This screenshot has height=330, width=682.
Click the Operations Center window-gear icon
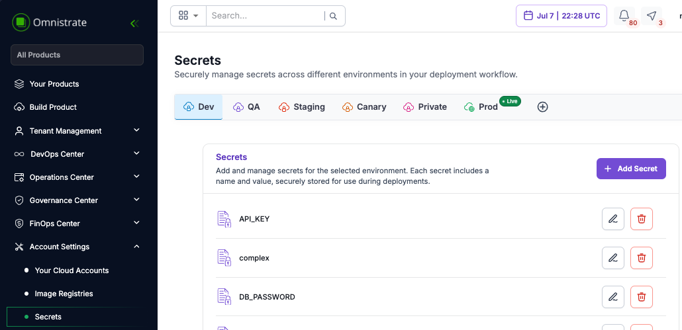(x=19, y=177)
